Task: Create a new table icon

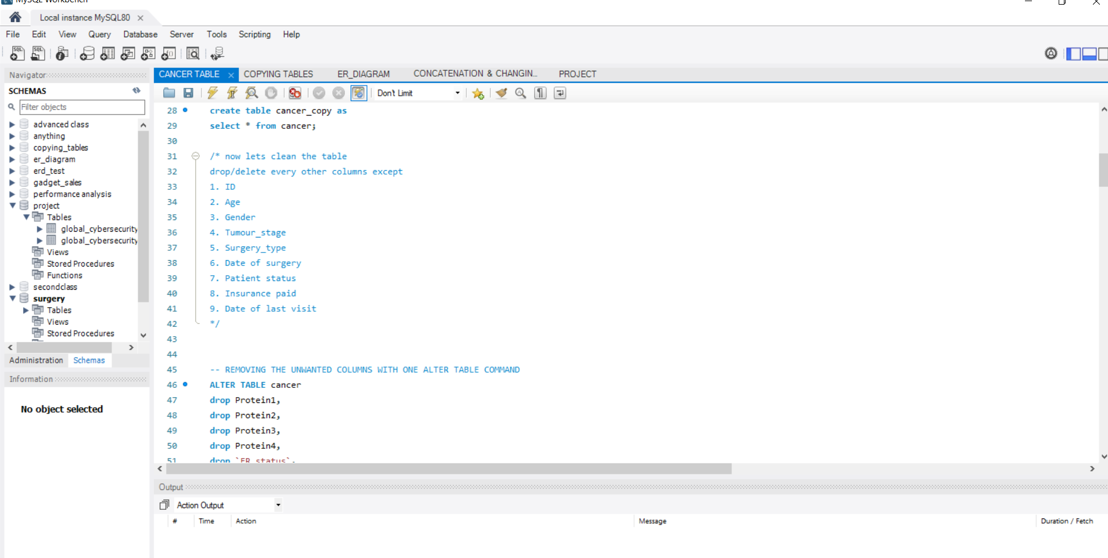Action: (107, 53)
